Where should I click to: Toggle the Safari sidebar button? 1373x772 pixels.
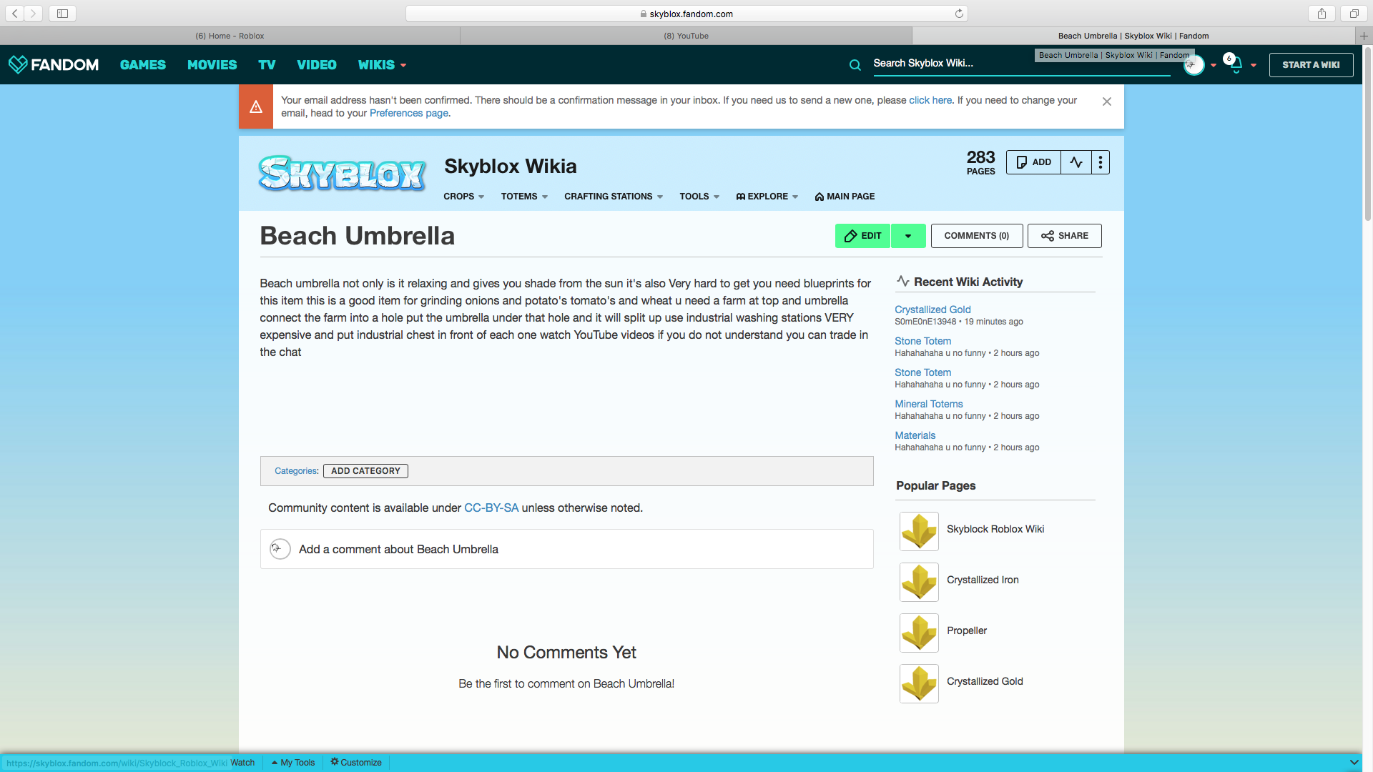[x=62, y=13]
